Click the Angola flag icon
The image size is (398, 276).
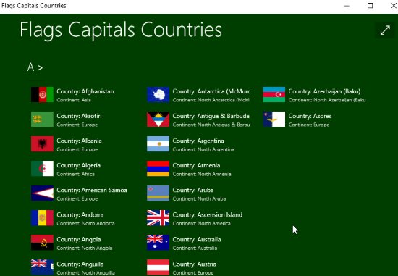pyautogui.click(x=42, y=243)
